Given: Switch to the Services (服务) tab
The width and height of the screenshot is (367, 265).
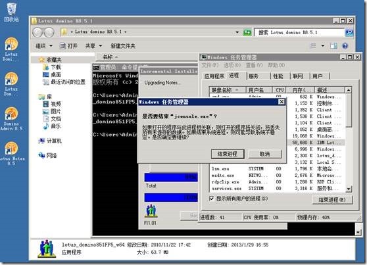Looking at the screenshot, I should 258,76.
